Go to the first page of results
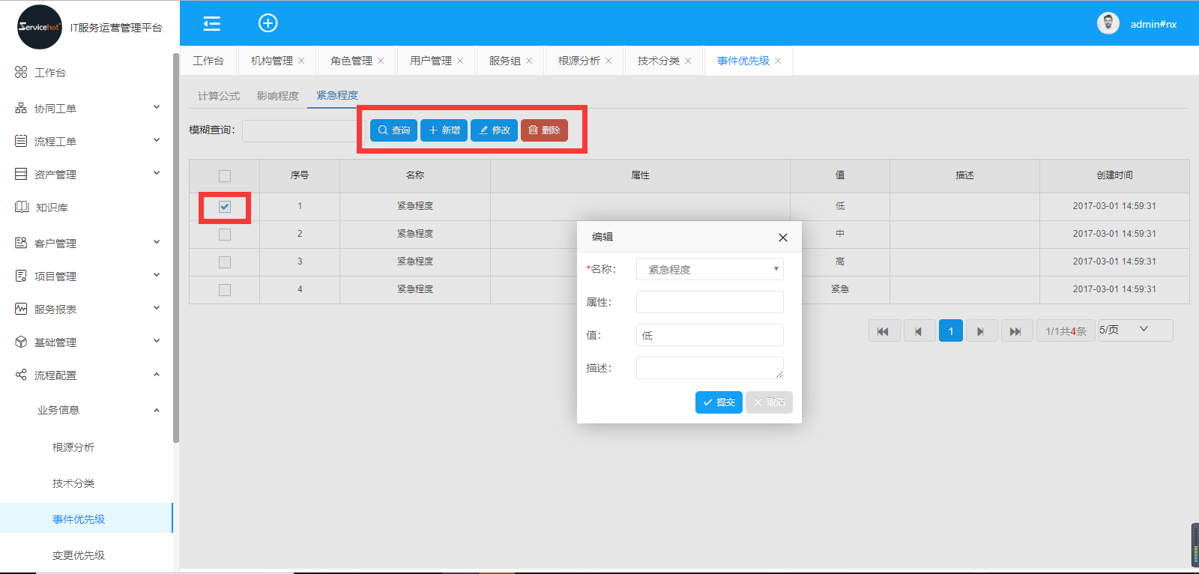The height and width of the screenshot is (574, 1199). (x=884, y=331)
